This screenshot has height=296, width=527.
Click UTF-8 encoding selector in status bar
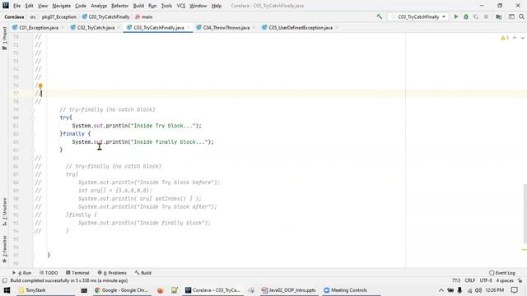click(486, 280)
